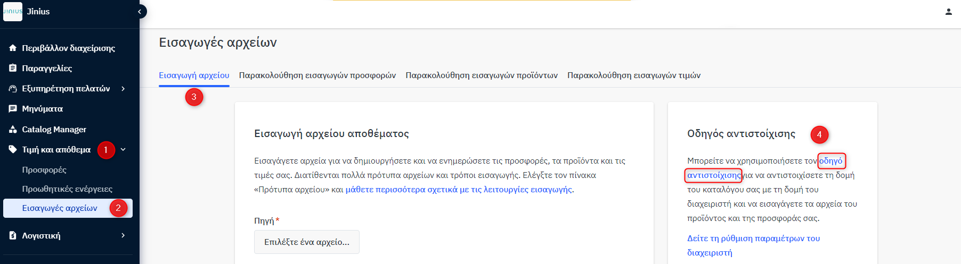
Task: Click the clipboard icon beside Παραγγελίες
Action: point(13,68)
